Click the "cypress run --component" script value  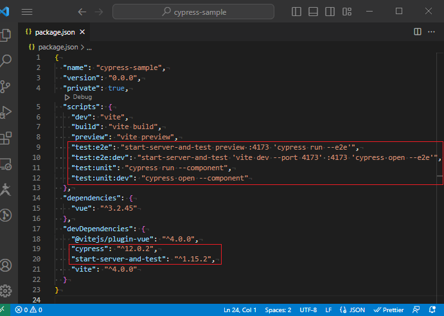coord(178,168)
